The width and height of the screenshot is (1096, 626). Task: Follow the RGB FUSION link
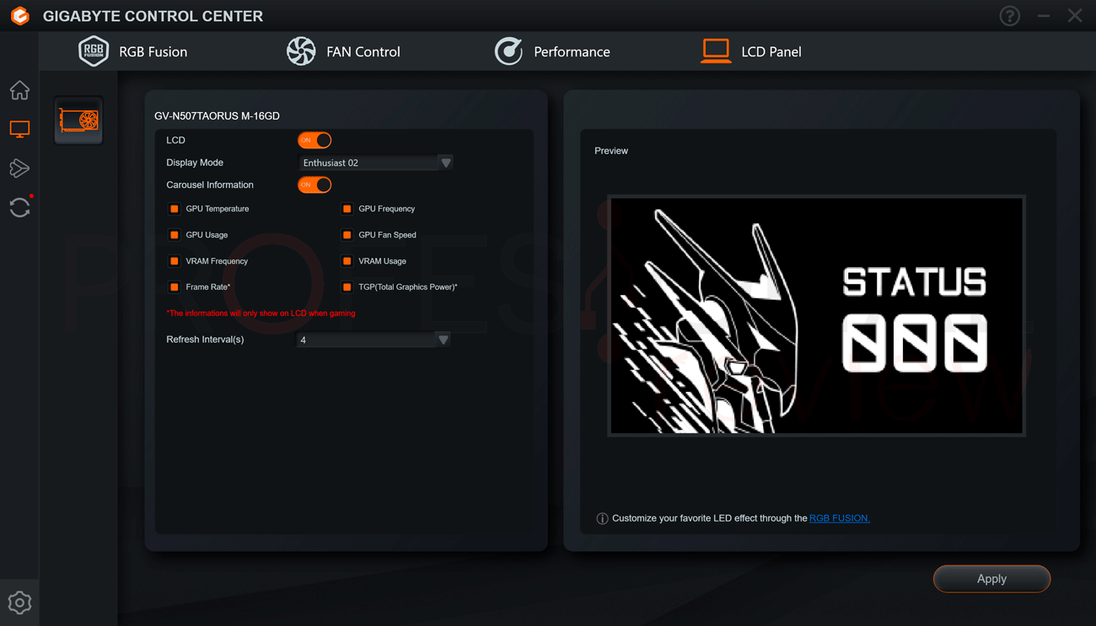[x=839, y=518]
